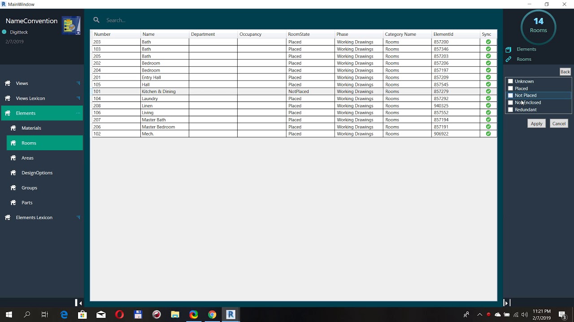Image resolution: width=574 pixels, height=322 pixels.
Task: Collapse the left sidebar with arrow icon
Action: click(x=78, y=303)
